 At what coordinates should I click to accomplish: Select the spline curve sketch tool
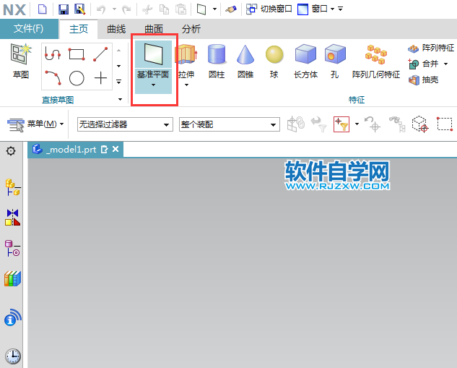pos(53,54)
